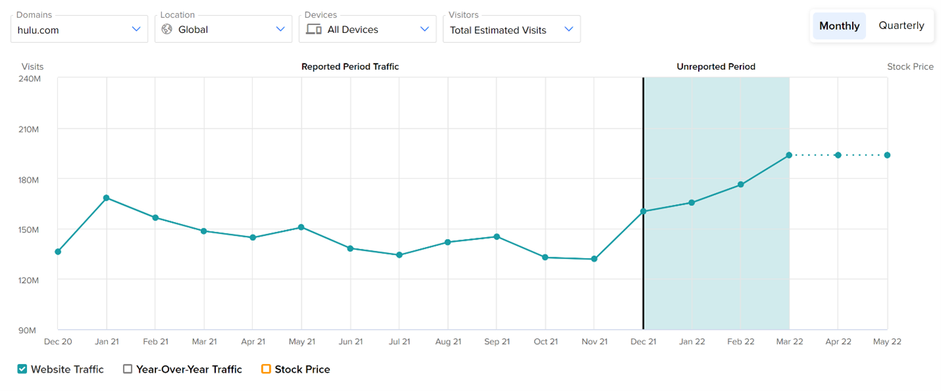
Task: Enable the Year-Over-Year Traffic checkbox
Action: click(x=128, y=369)
